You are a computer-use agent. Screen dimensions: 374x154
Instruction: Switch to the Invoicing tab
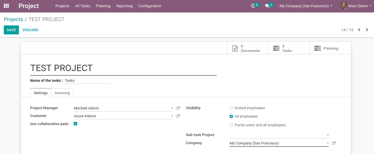(x=62, y=93)
